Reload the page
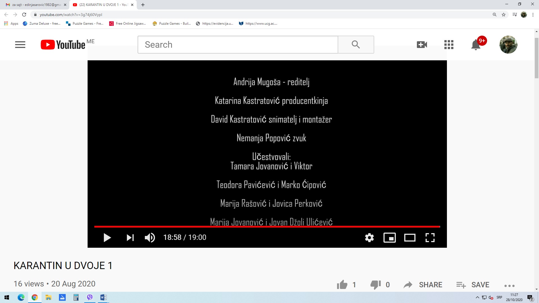The height and width of the screenshot is (303, 539). (24, 15)
